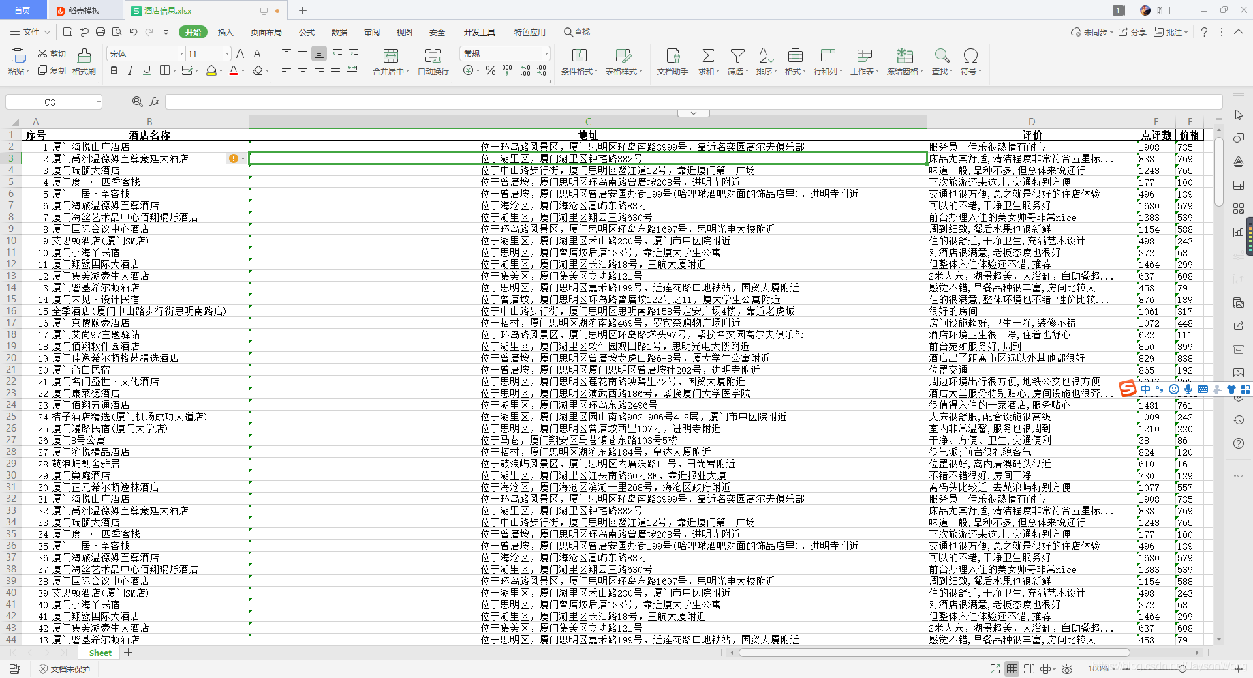Click the fx insert function icon

point(155,102)
